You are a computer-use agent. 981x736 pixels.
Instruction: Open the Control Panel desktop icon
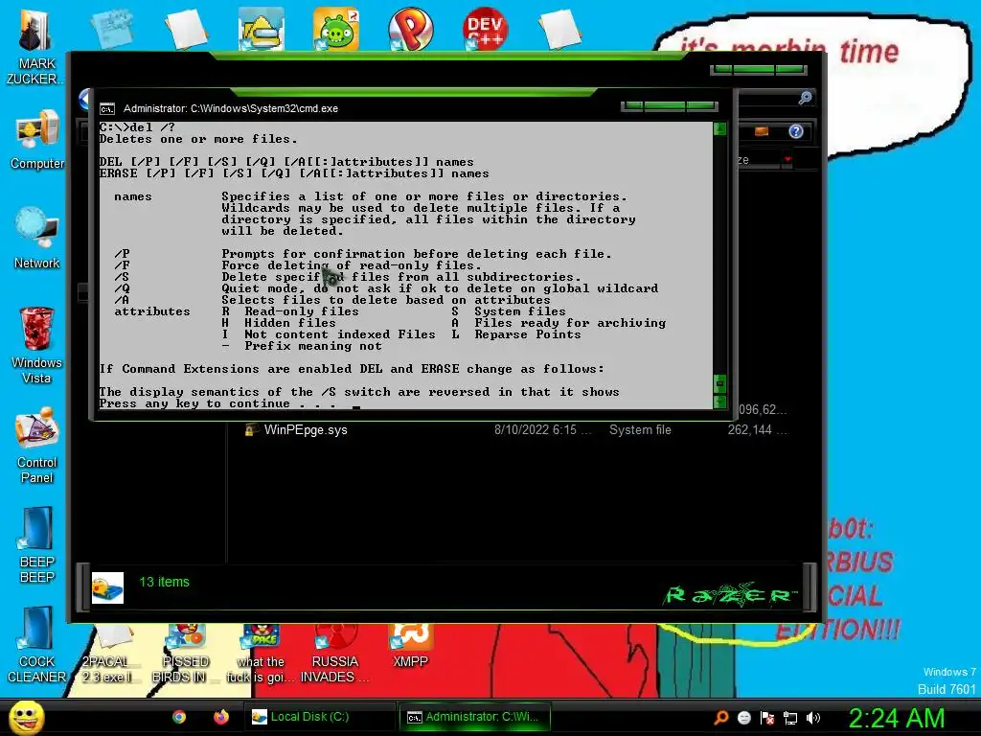[x=37, y=445]
